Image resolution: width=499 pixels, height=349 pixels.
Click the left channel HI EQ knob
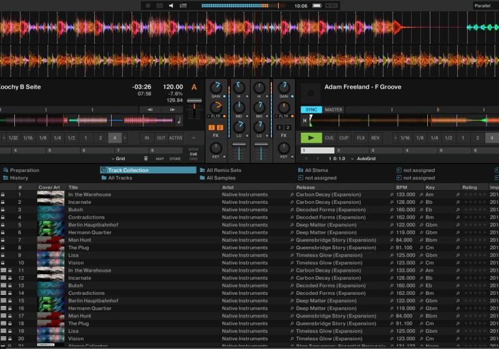click(x=239, y=87)
